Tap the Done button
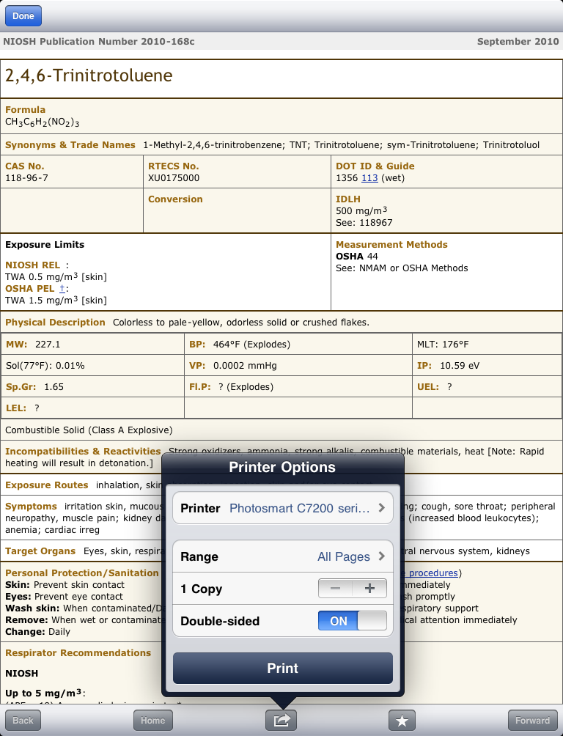Viewport: 563px width, 736px height. tap(23, 15)
